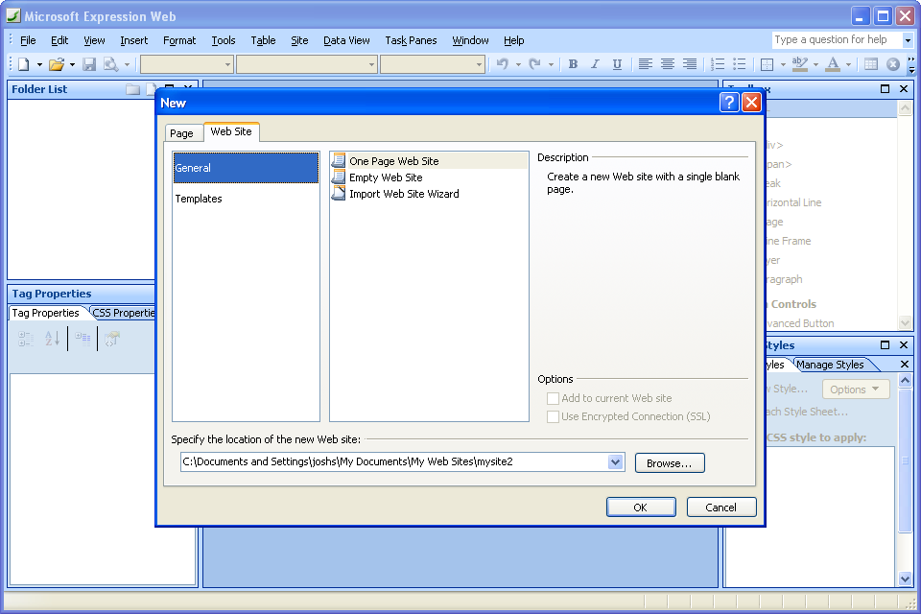Expand the Web site location dropdown arrow

pyautogui.click(x=615, y=461)
